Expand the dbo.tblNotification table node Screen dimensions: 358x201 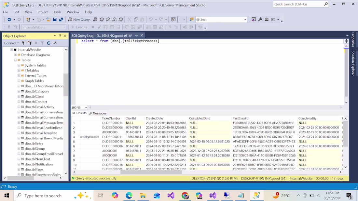[19, 164]
